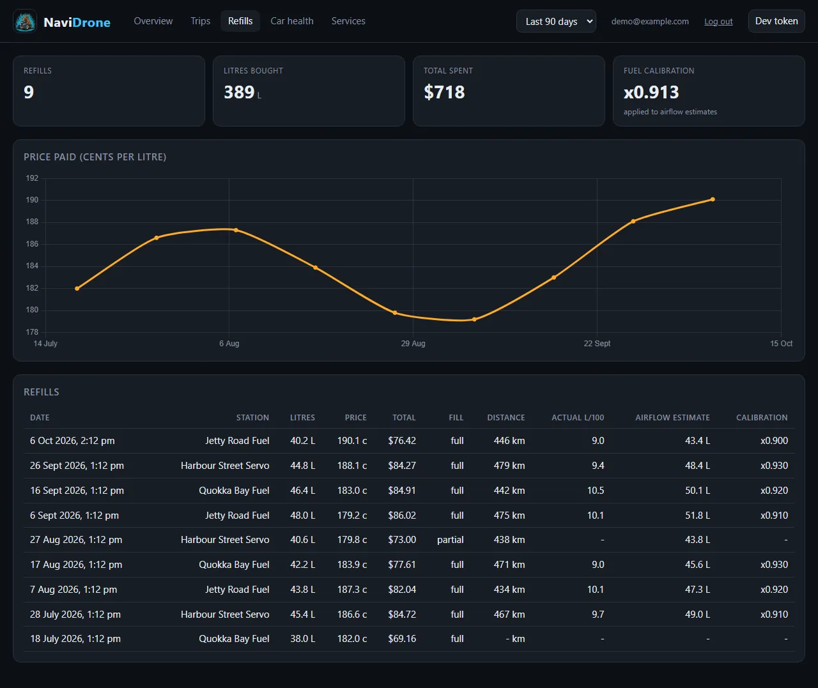Click the 187.3 c price cell
818x688 pixels.
(352, 590)
